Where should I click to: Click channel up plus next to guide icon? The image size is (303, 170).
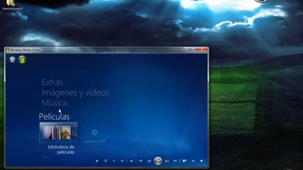122,161
